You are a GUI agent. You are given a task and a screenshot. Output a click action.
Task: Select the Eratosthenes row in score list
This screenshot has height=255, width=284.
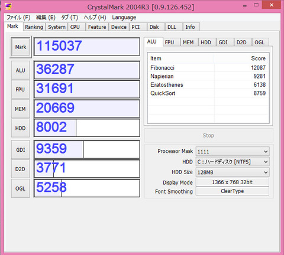[208, 84]
